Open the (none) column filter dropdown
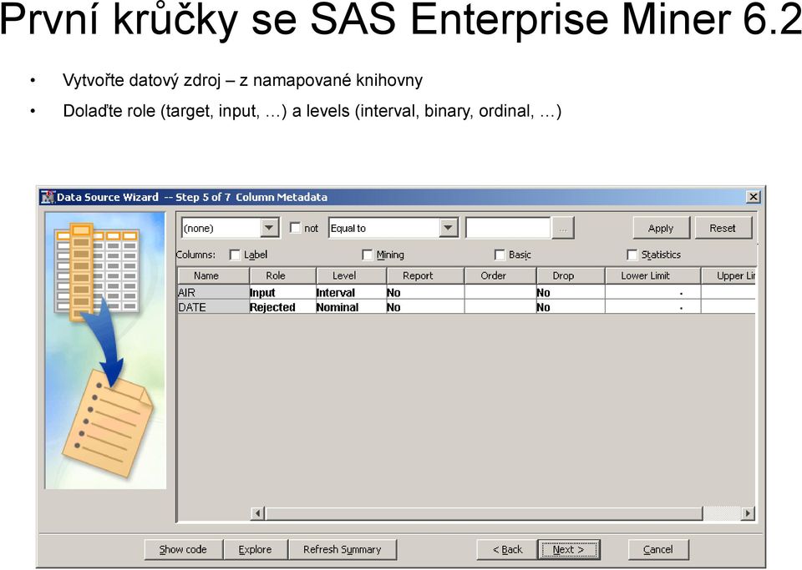Image resolution: width=802 pixels, height=570 pixels. (269, 228)
